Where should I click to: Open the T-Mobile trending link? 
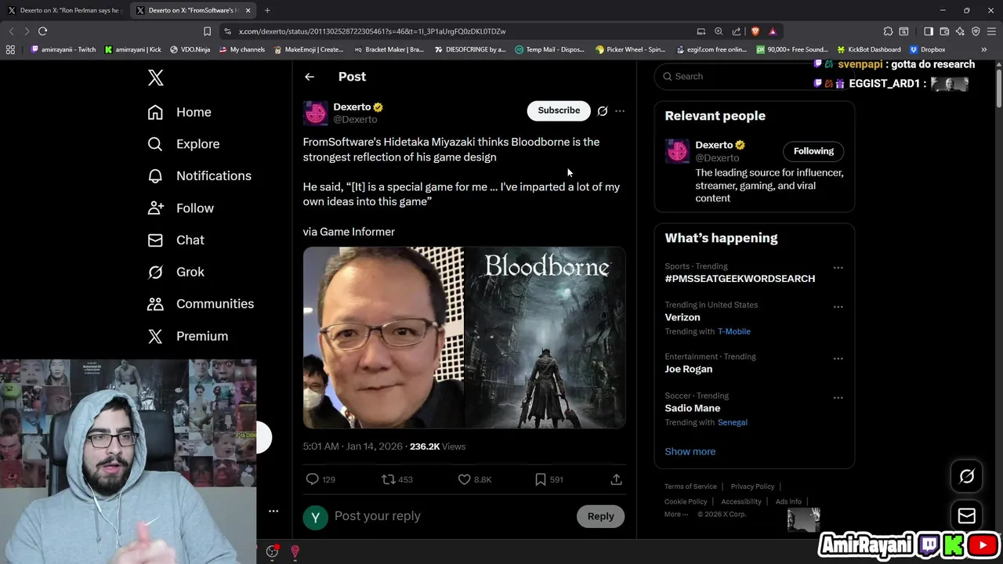tap(734, 331)
